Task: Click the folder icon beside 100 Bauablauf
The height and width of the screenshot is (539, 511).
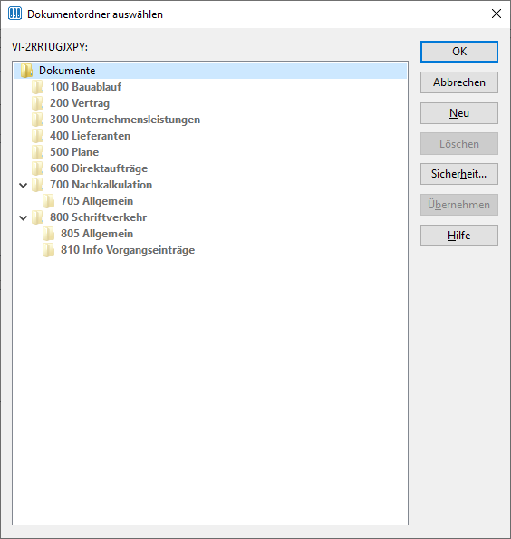Action: coord(37,87)
